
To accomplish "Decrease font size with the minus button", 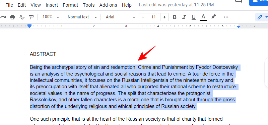I will [x=143, y=17].
